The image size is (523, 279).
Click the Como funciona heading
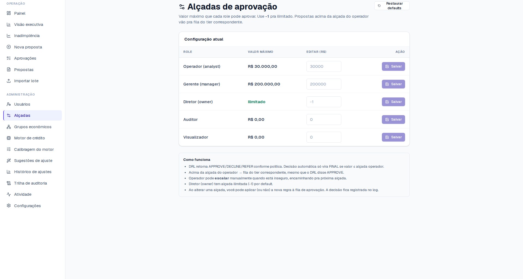[197, 160]
